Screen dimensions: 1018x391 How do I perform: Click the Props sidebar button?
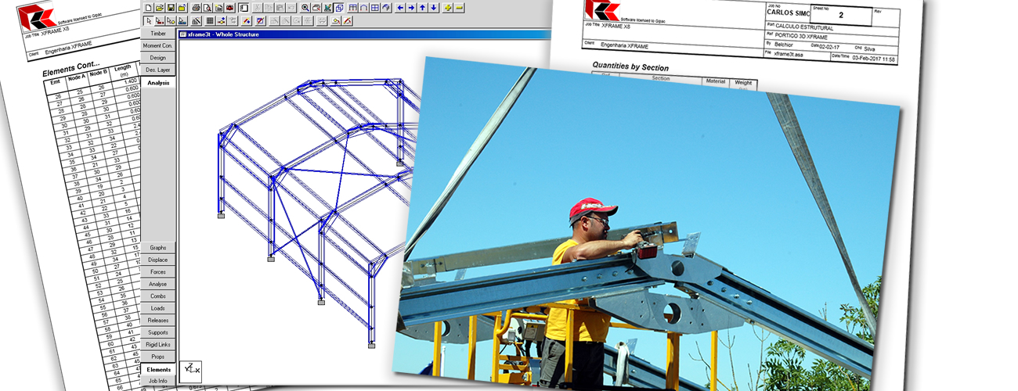click(158, 357)
